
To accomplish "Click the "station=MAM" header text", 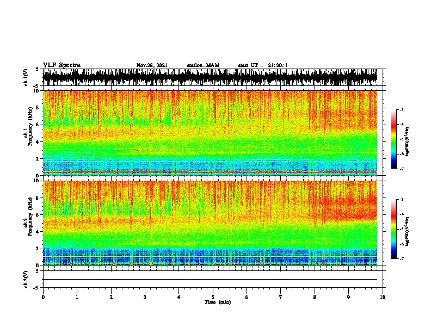I will click(x=203, y=65).
